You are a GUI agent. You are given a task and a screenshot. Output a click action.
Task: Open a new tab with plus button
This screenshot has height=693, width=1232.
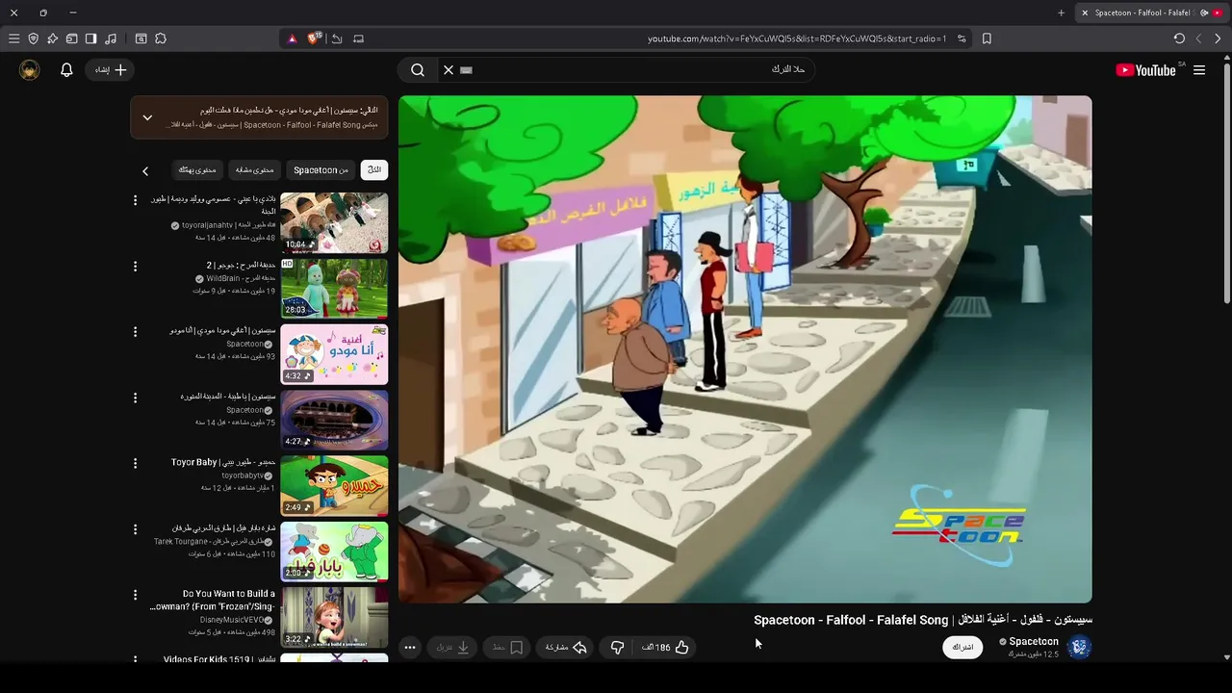(x=1061, y=13)
